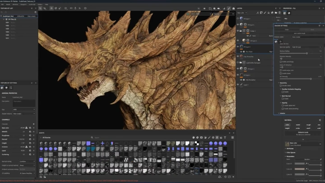Click the add mask icon in Layers toolbar
This screenshot has width=325, height=183.
coord(261,13)
